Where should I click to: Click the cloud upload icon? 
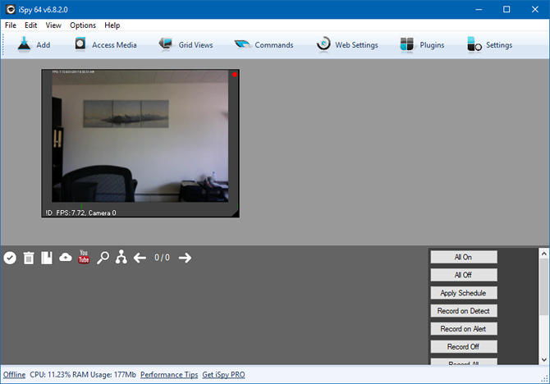pyautogui.click(x=66, y=258)
